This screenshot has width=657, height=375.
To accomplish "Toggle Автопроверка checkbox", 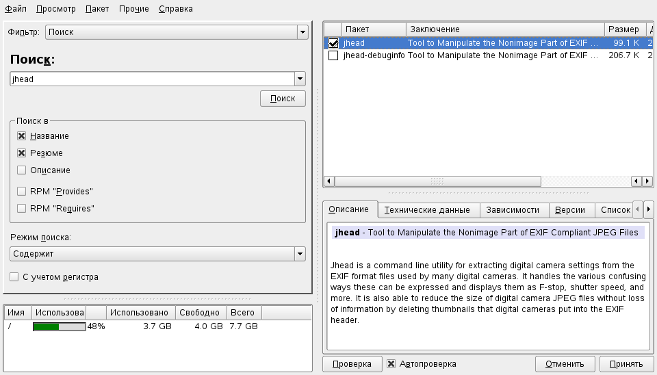I will tap(391, 364).
